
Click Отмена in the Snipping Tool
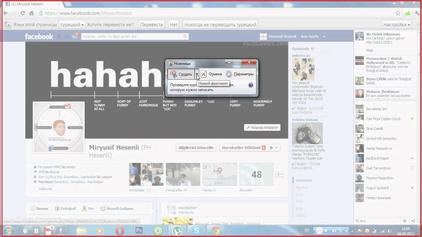[x=211, y=74]
